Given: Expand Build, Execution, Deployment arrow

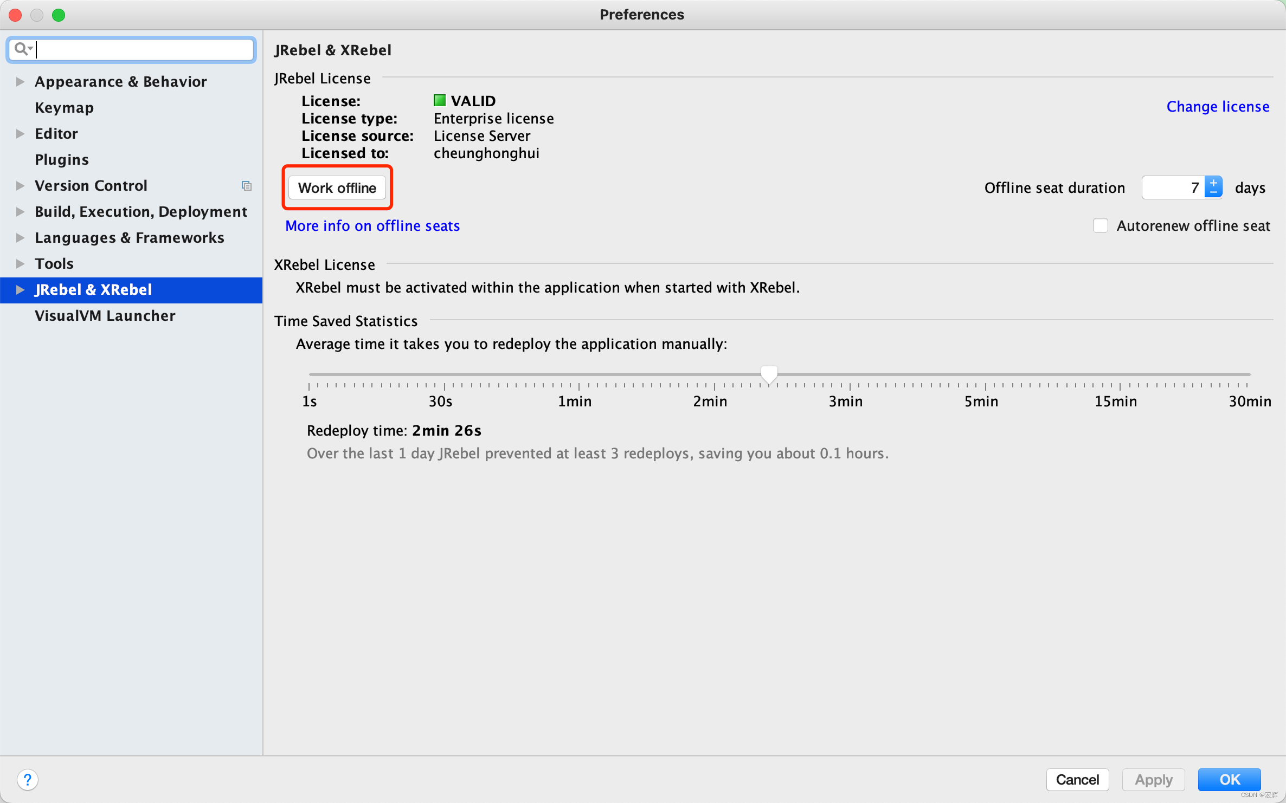Looking at the screenshot, I should tap(21, 212).
